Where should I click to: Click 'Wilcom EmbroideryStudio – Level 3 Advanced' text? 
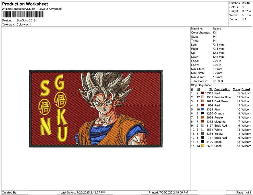(32, 9)
